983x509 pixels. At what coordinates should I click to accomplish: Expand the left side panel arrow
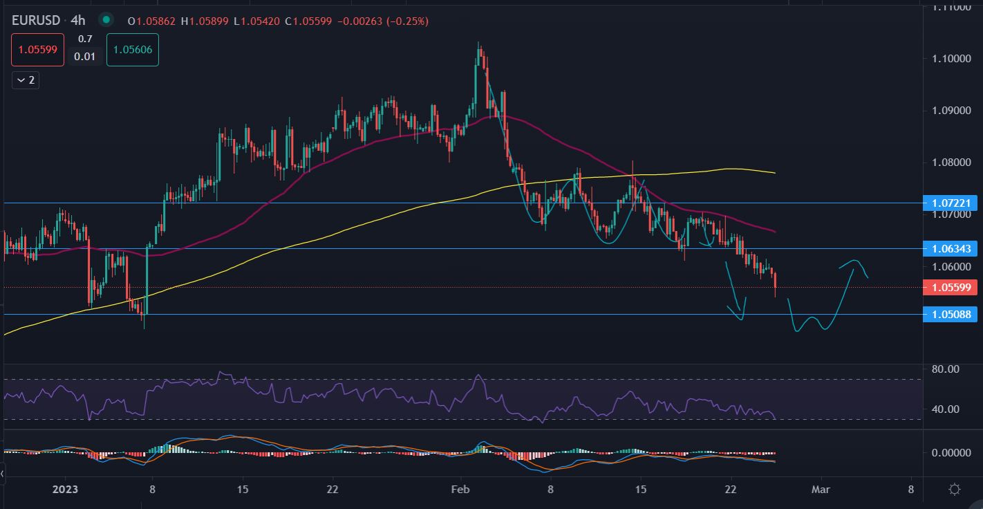pos(3,474)
